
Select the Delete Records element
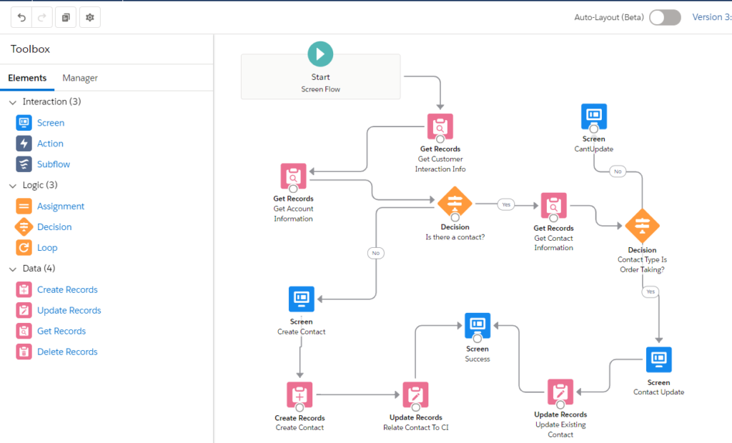point(66,351)
